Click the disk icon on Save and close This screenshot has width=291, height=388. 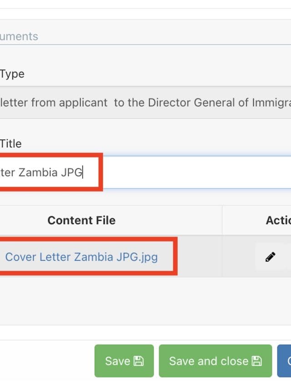coord(256,361)
